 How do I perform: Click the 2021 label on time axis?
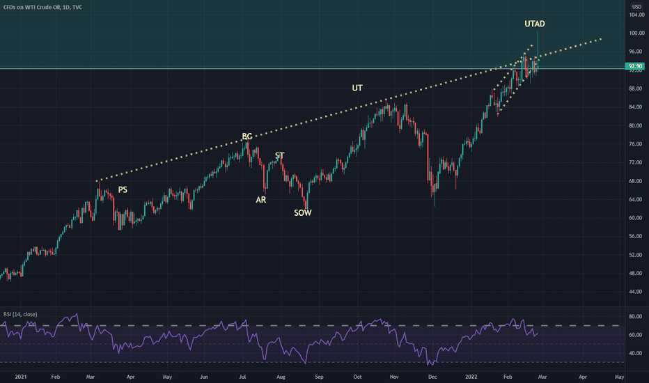21,377
